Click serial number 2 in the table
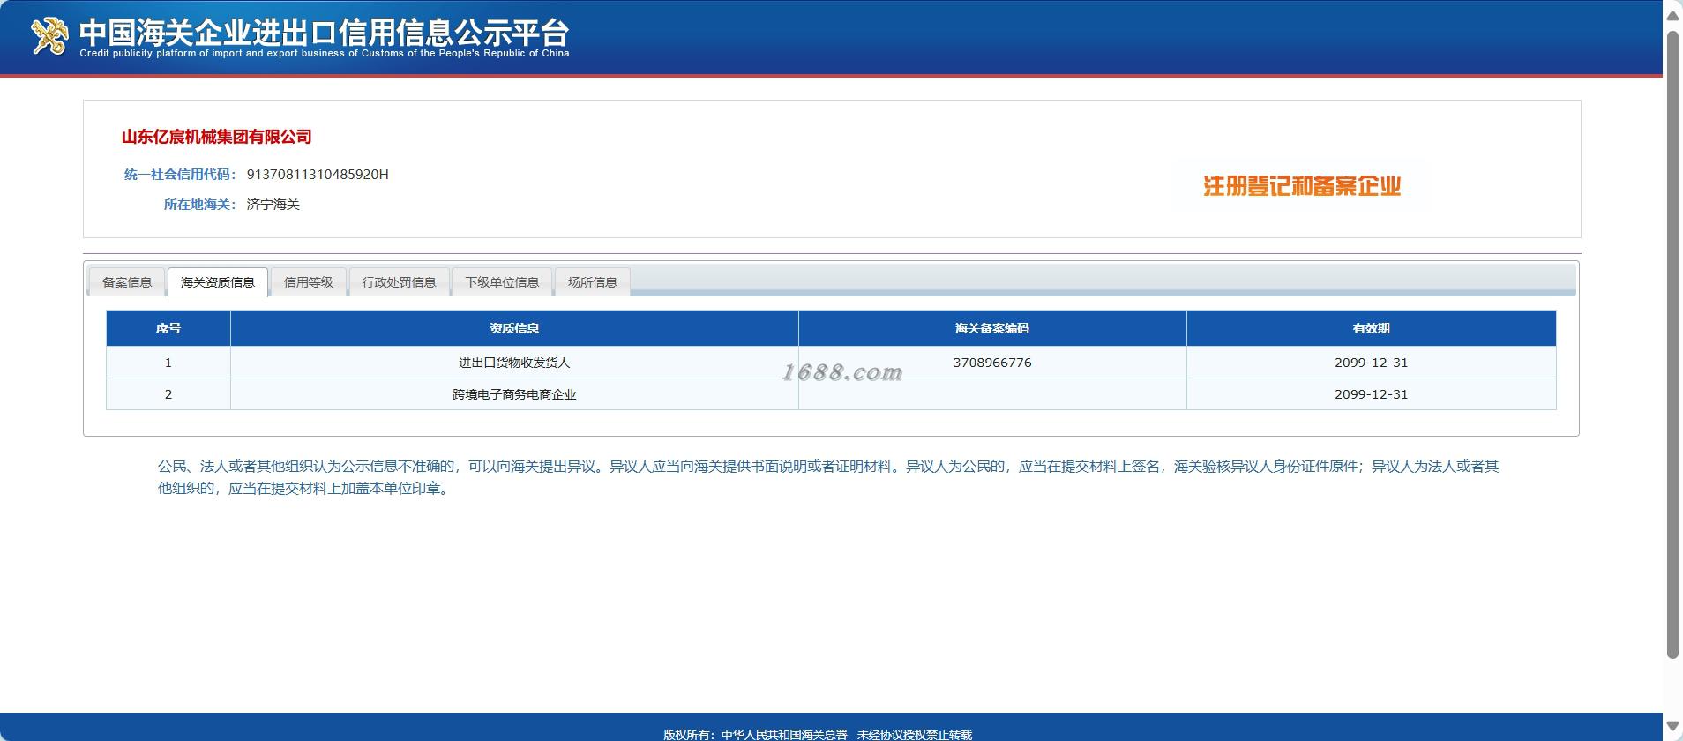 tap(168, 394)
